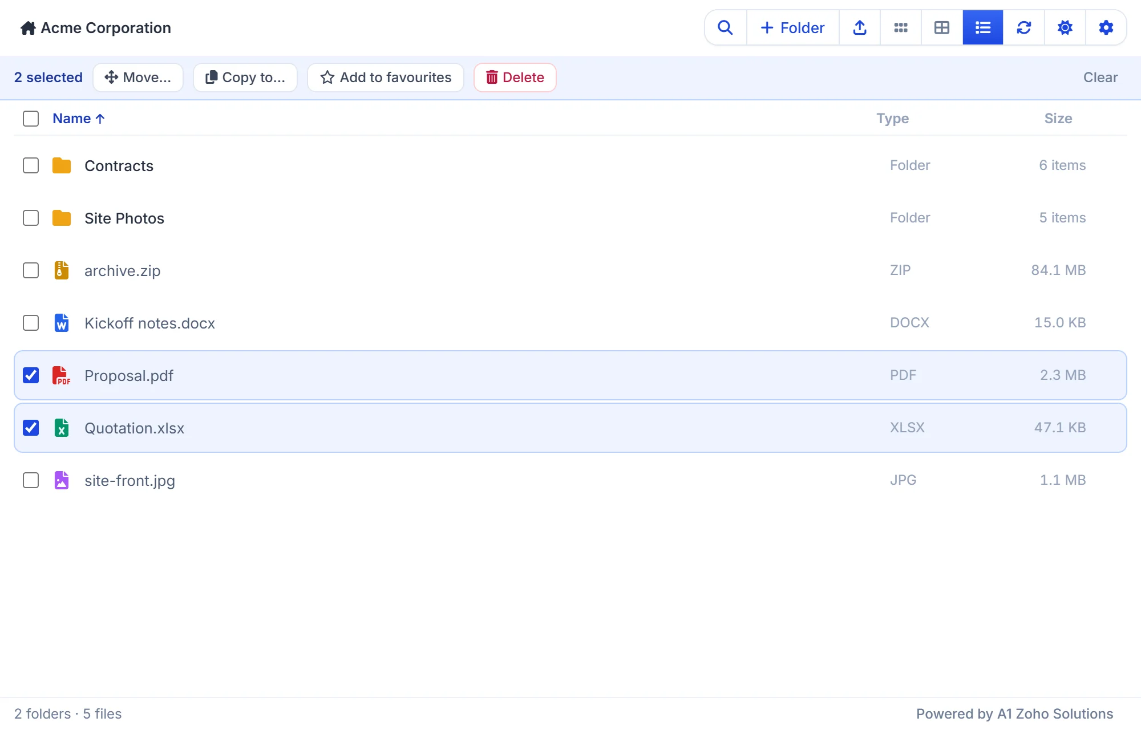The width and height of the screenshot is (1141, 730).
Task: Click the red Delete button
Action: tap(515, 78)
